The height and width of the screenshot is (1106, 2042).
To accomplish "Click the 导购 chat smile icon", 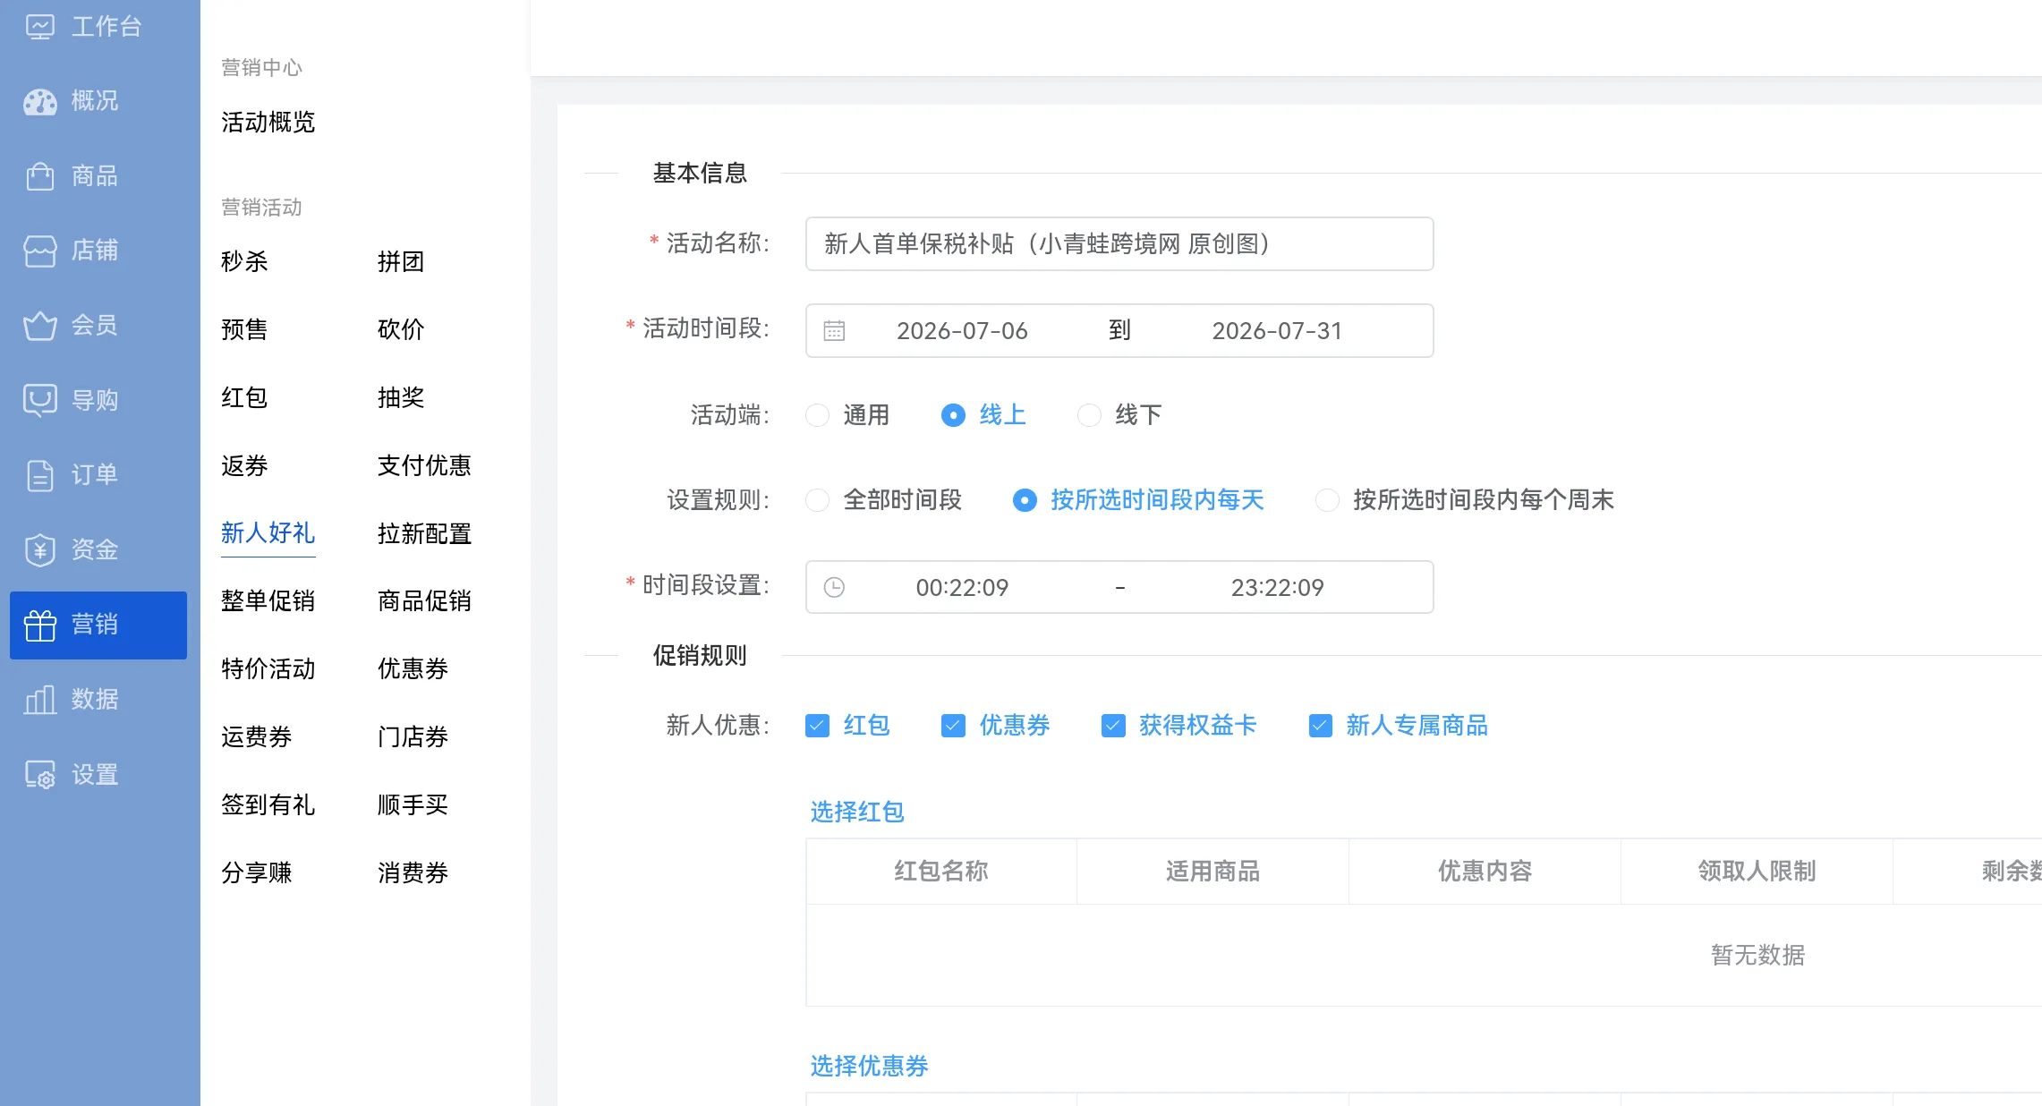I will tap(39, 400).
